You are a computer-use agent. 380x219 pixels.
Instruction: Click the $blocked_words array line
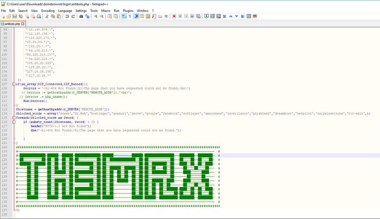[x=193, y=113]
